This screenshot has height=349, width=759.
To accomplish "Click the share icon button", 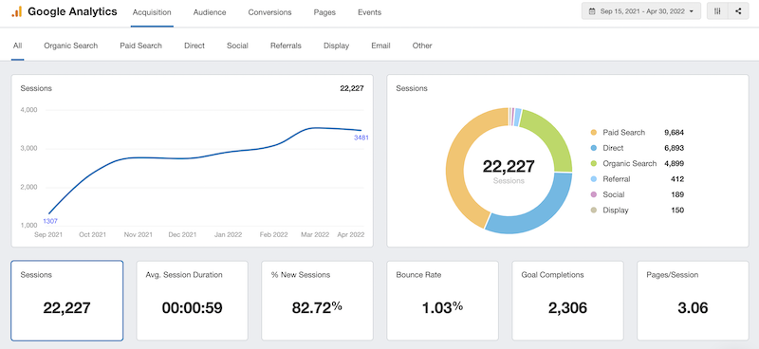I will pyautogui.click(x=738, y=11).
